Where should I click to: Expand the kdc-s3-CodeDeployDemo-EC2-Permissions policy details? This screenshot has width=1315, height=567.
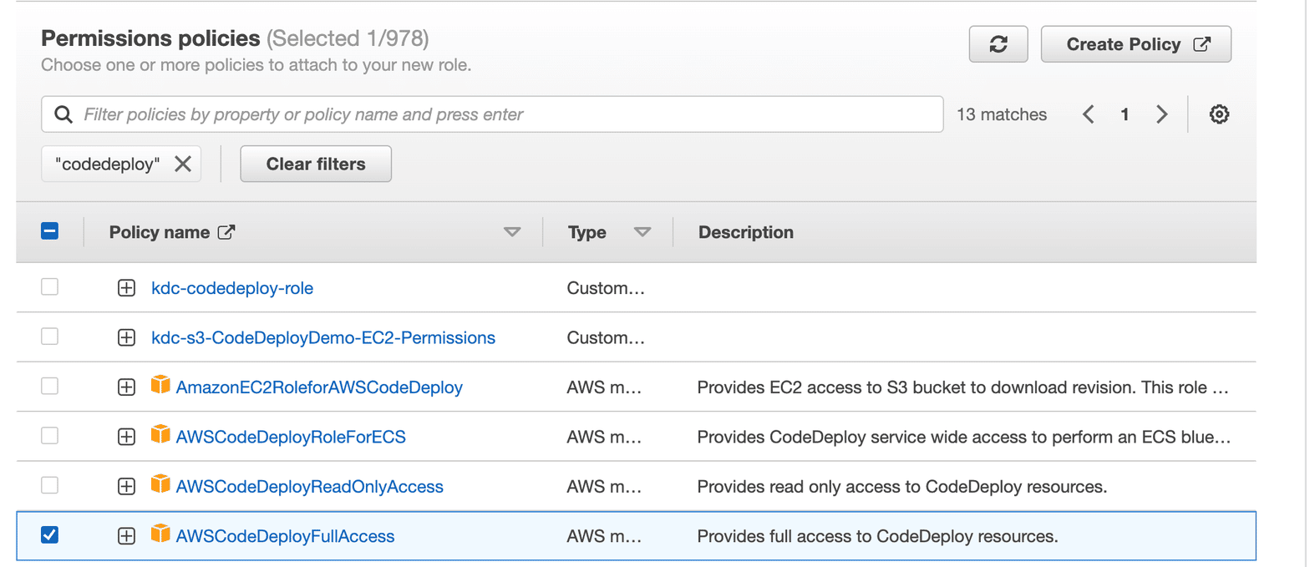[126, 337]
